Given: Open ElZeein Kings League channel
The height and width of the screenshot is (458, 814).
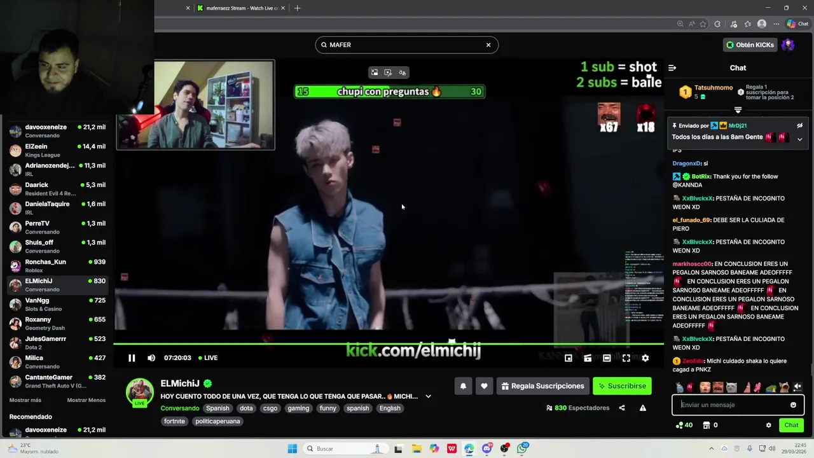Looking at the screenshot, I should click(57, 150).
